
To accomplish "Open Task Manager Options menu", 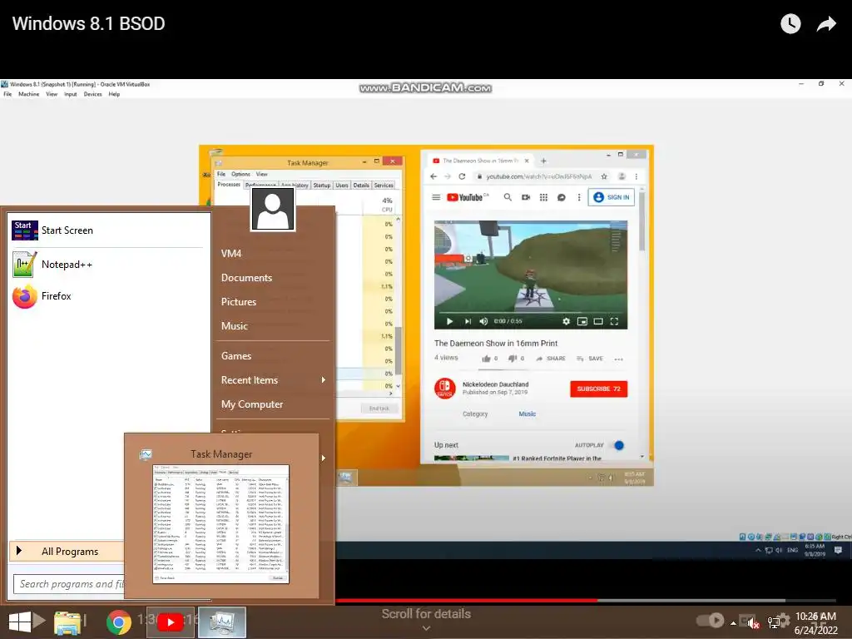I will coord(240,175).
